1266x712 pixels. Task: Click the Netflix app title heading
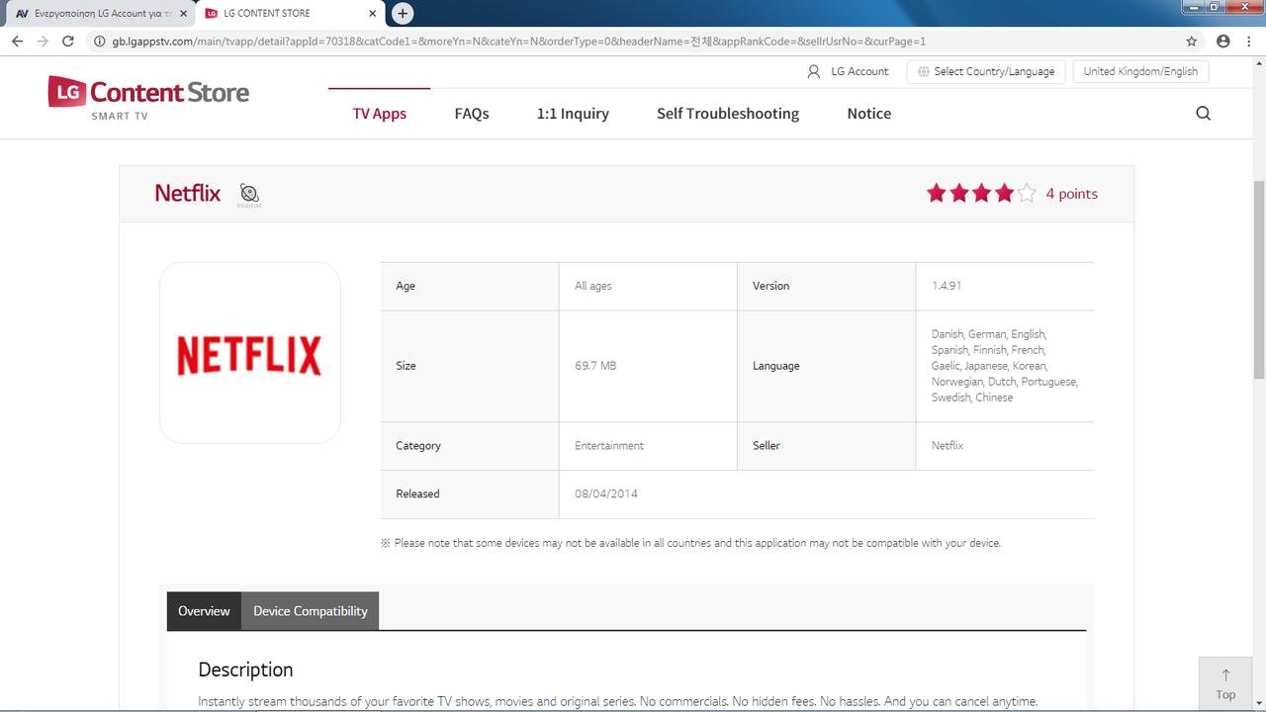[188, 193]
